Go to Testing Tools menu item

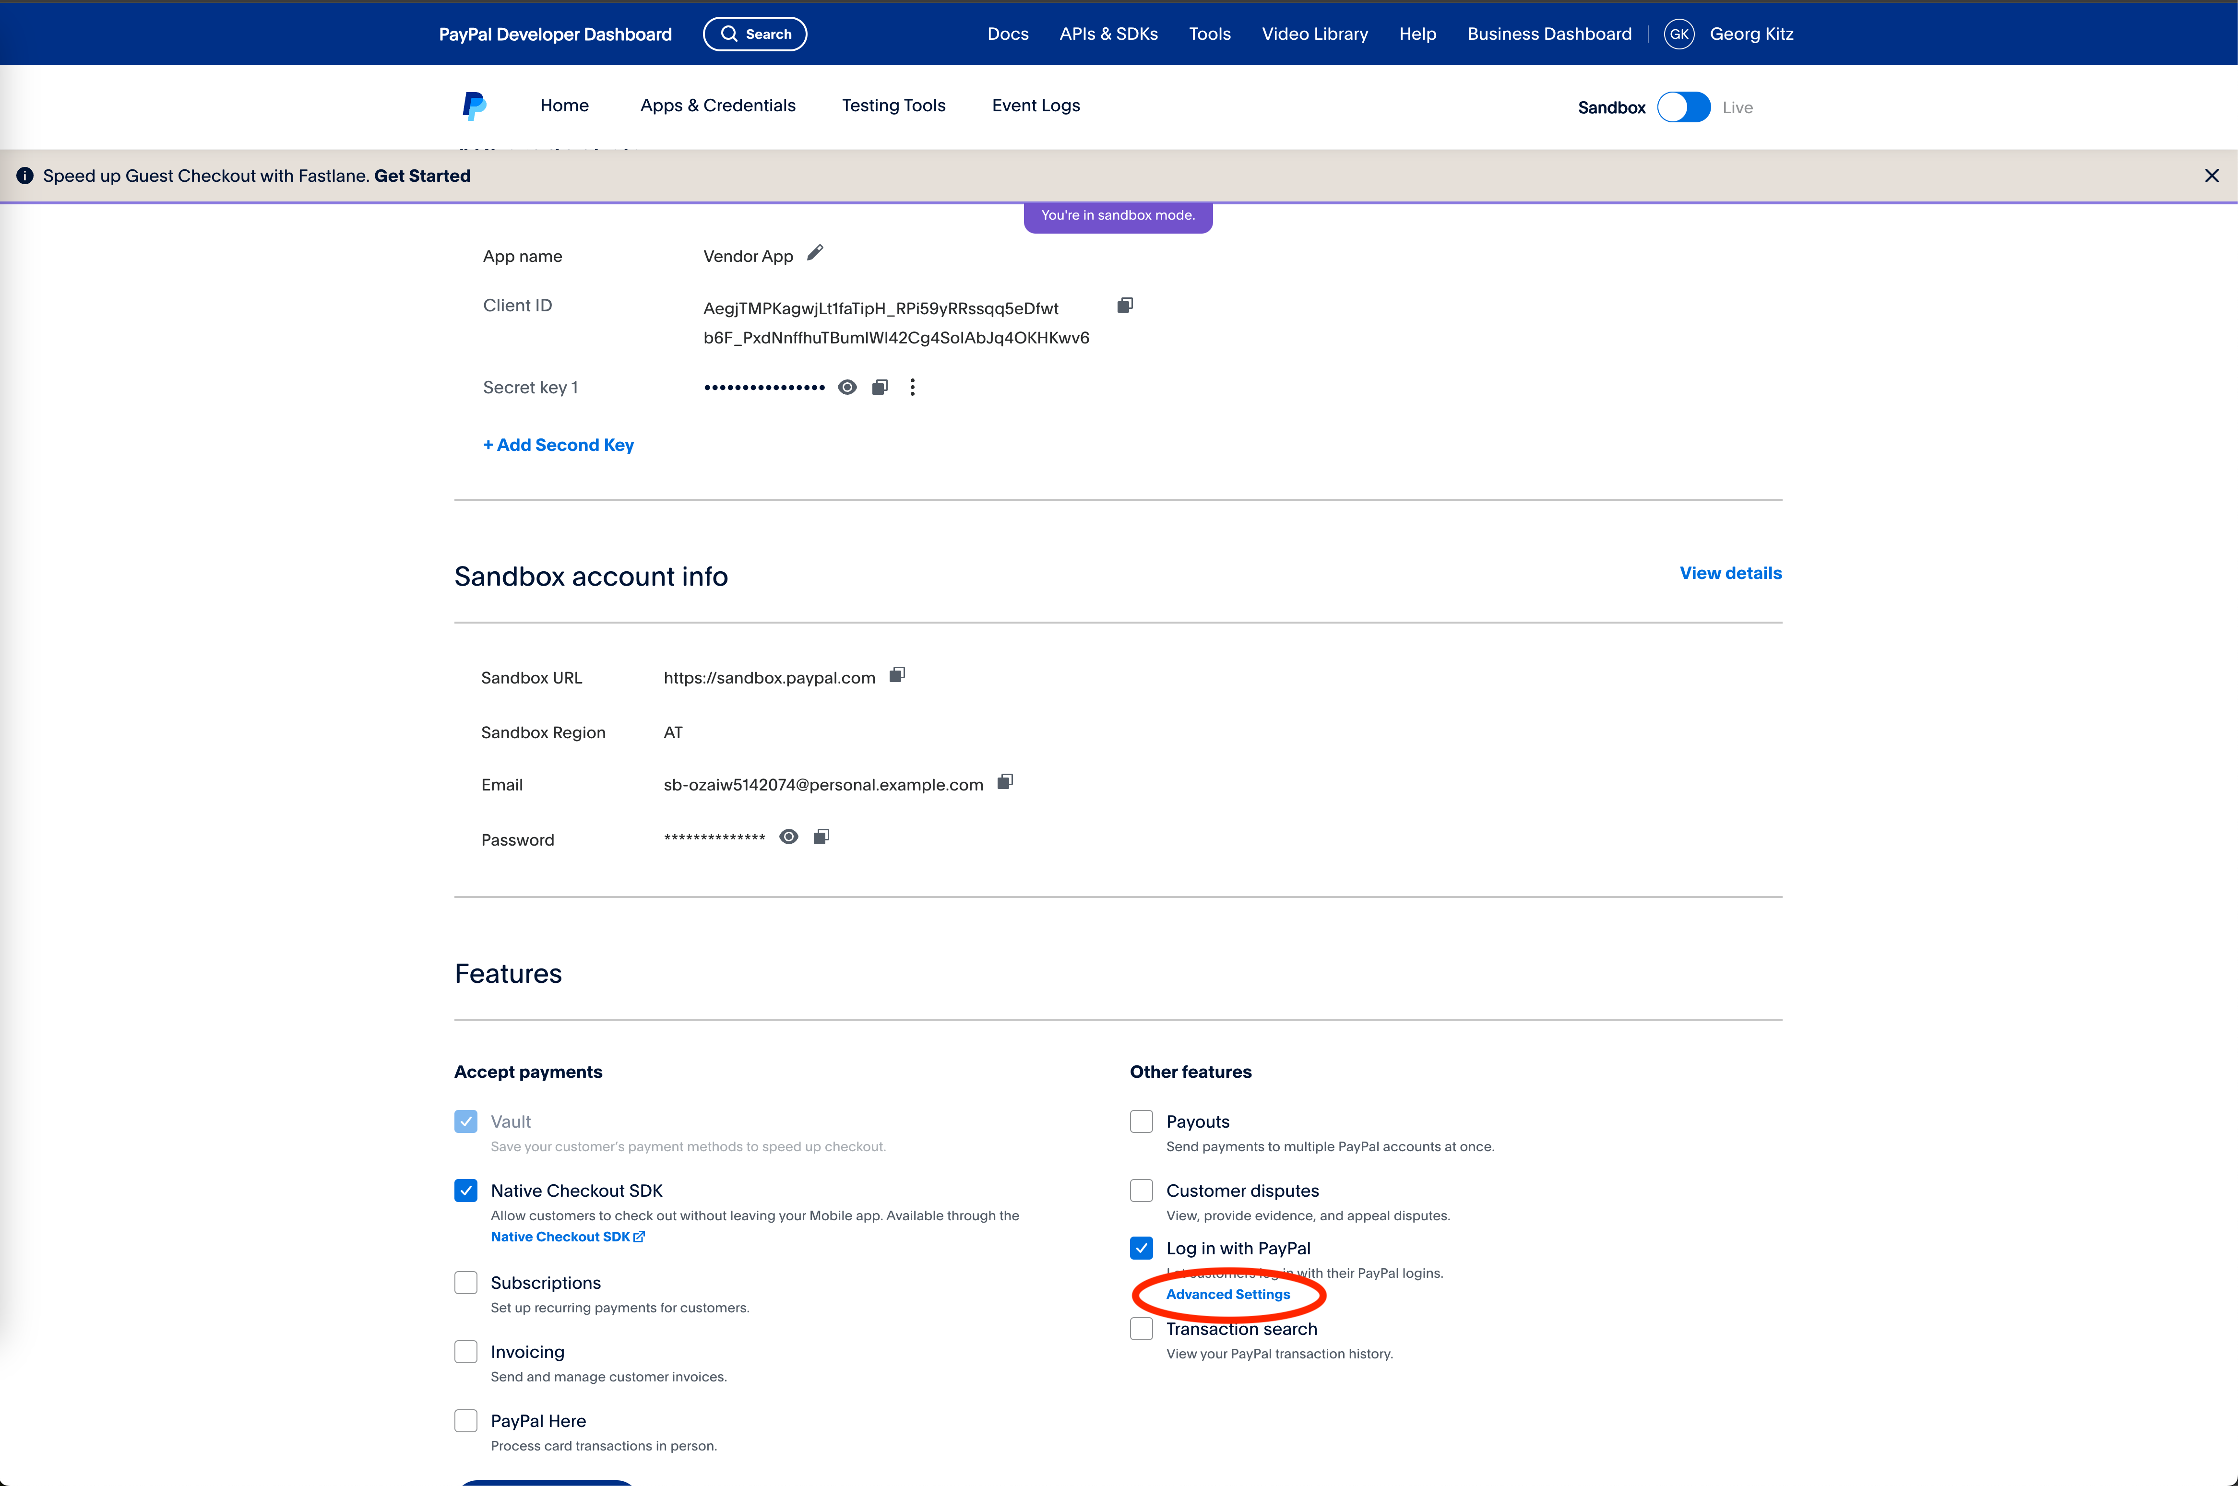coord(893,106)
